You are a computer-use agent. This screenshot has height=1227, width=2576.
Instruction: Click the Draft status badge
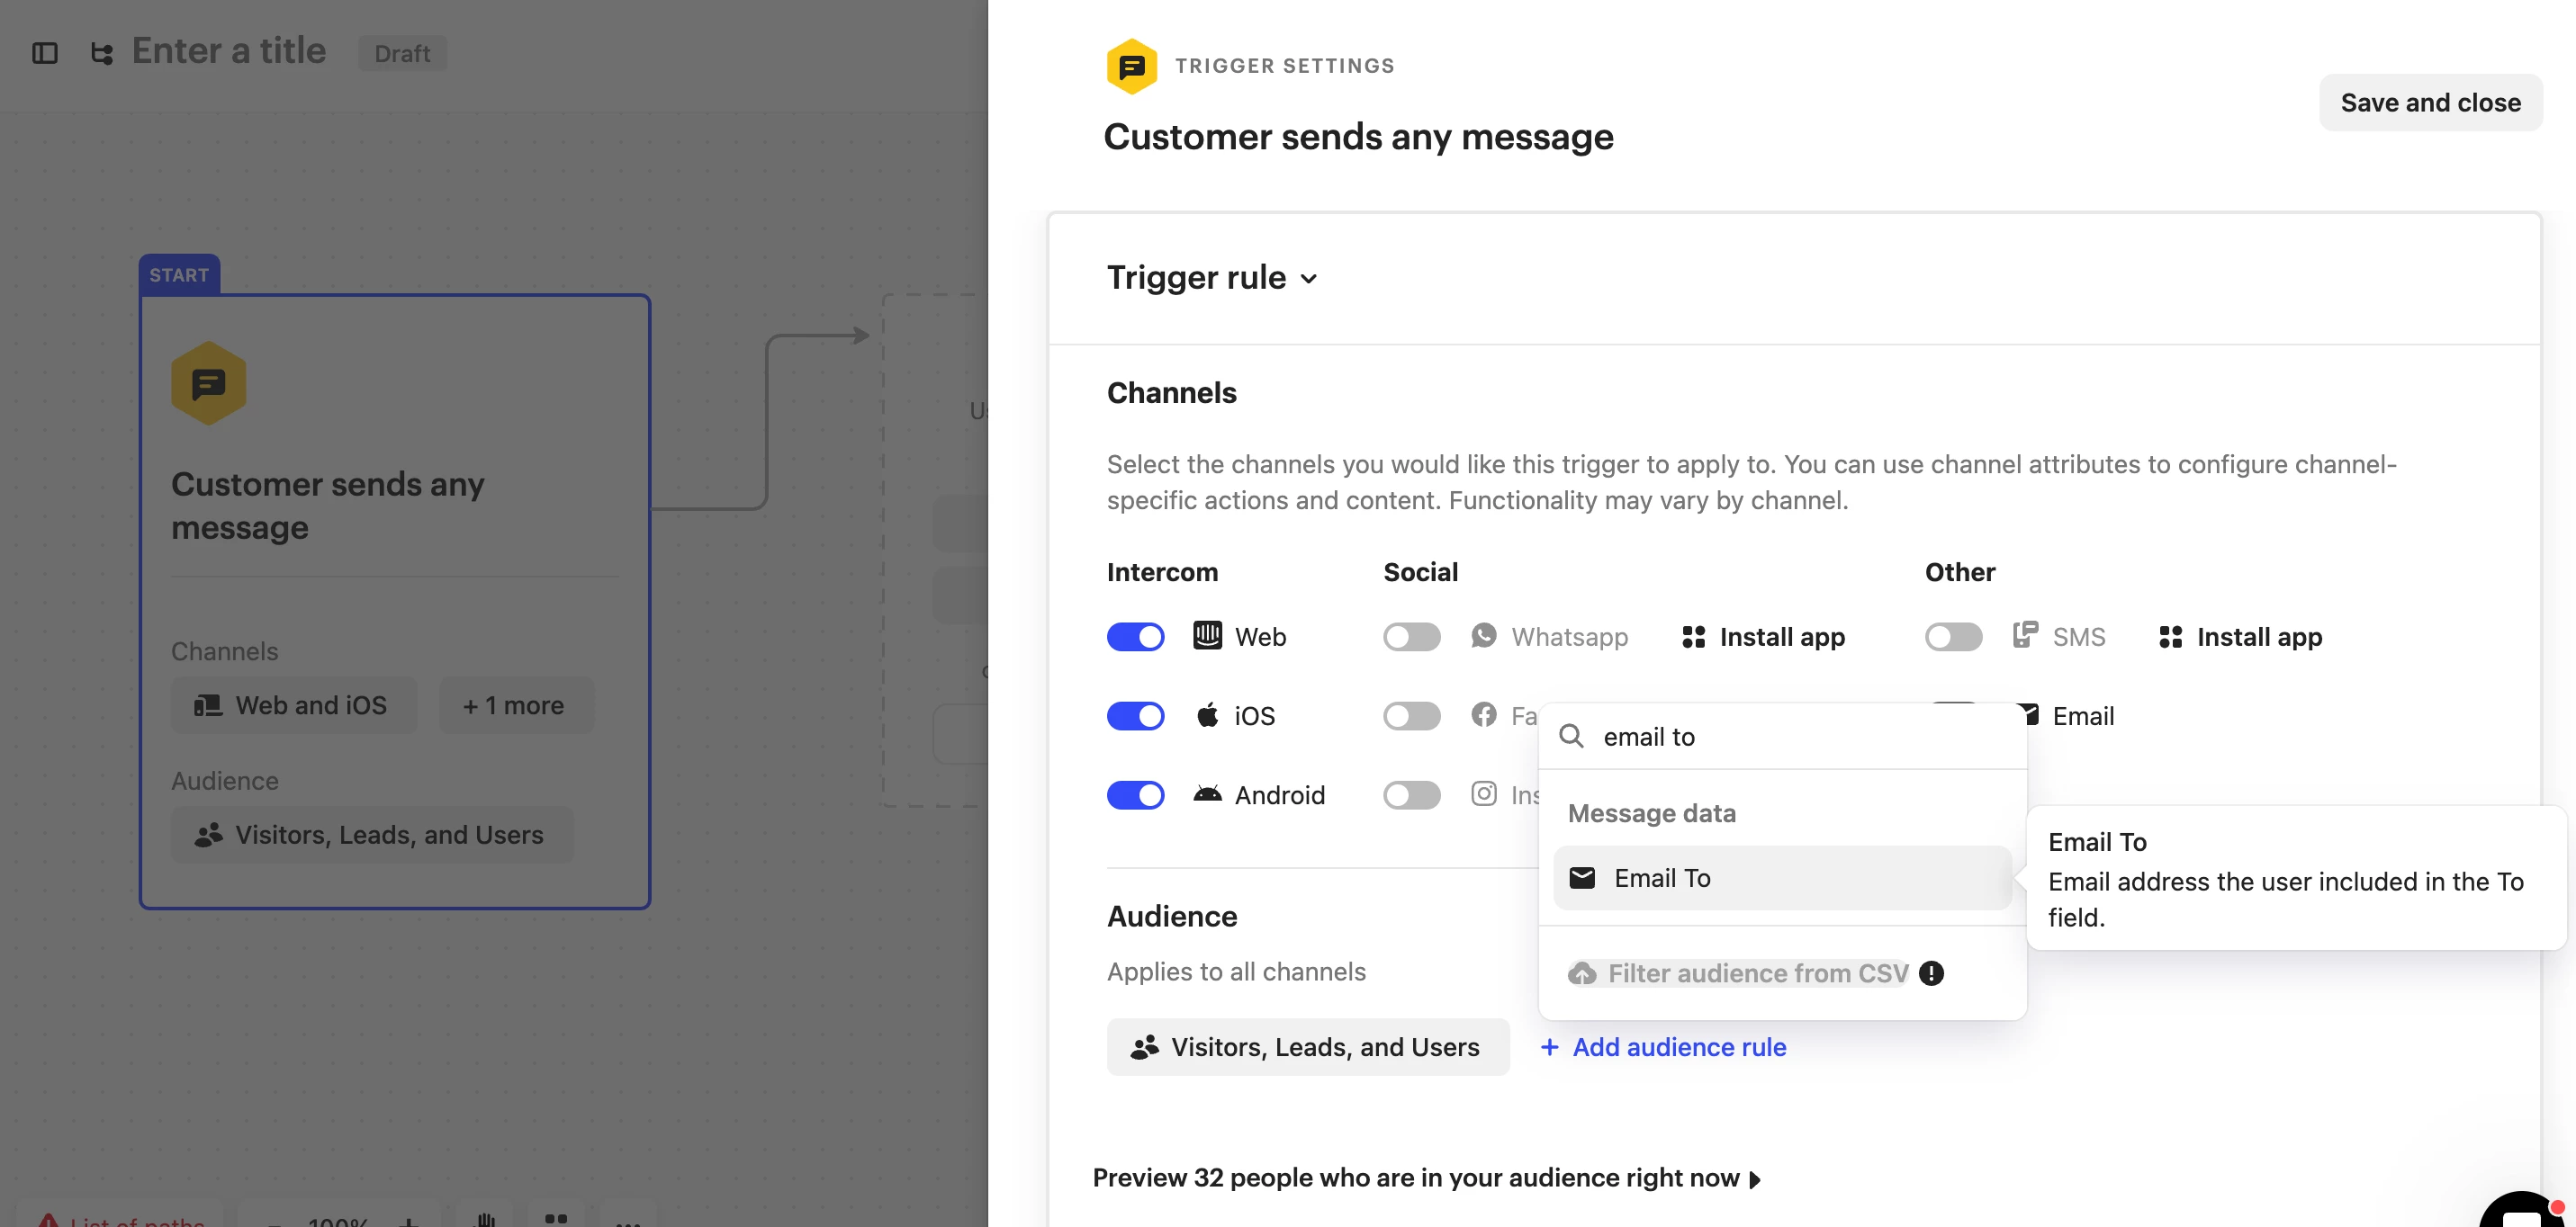(402, 53)
